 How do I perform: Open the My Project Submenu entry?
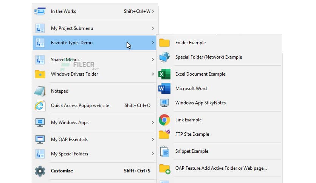94,28
